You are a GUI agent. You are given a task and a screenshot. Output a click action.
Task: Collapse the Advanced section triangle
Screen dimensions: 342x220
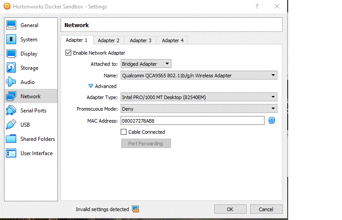[91, 86]
